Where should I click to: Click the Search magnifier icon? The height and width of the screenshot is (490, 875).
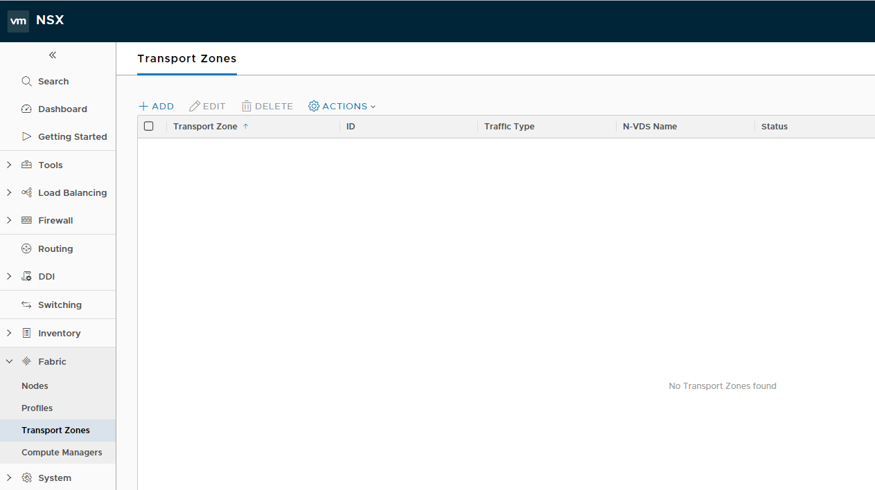click(26, 81)
